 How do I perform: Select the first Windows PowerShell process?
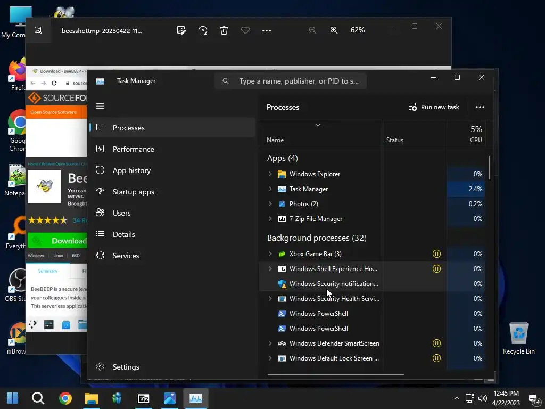372,314
